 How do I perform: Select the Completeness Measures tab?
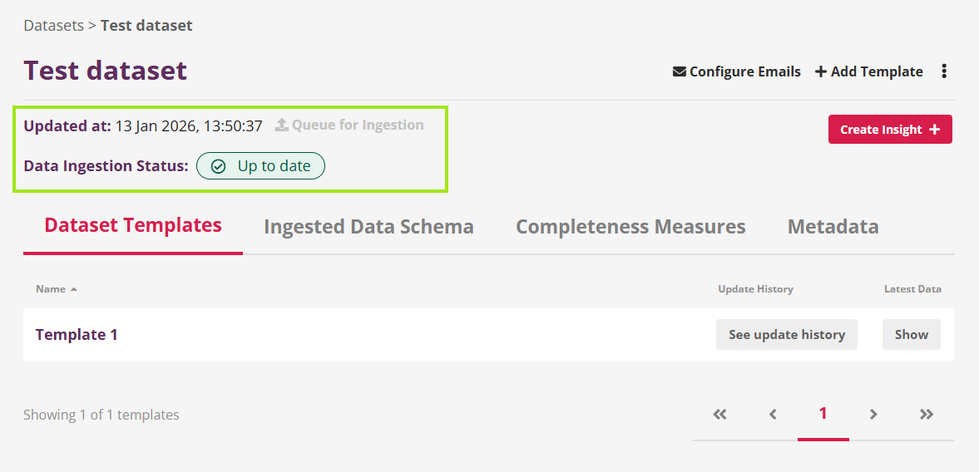pyautogui.click(x=630, y=227)
